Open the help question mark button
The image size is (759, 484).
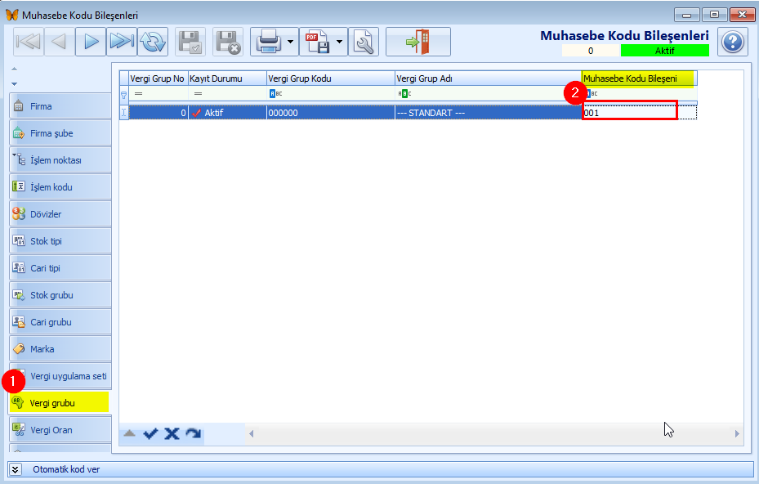(x=732, y=43)
